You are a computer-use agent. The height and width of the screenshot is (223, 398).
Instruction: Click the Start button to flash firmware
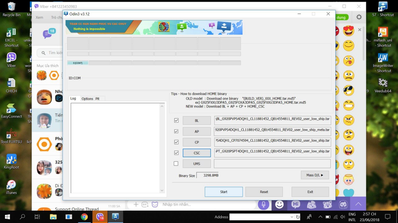(224, 192)
